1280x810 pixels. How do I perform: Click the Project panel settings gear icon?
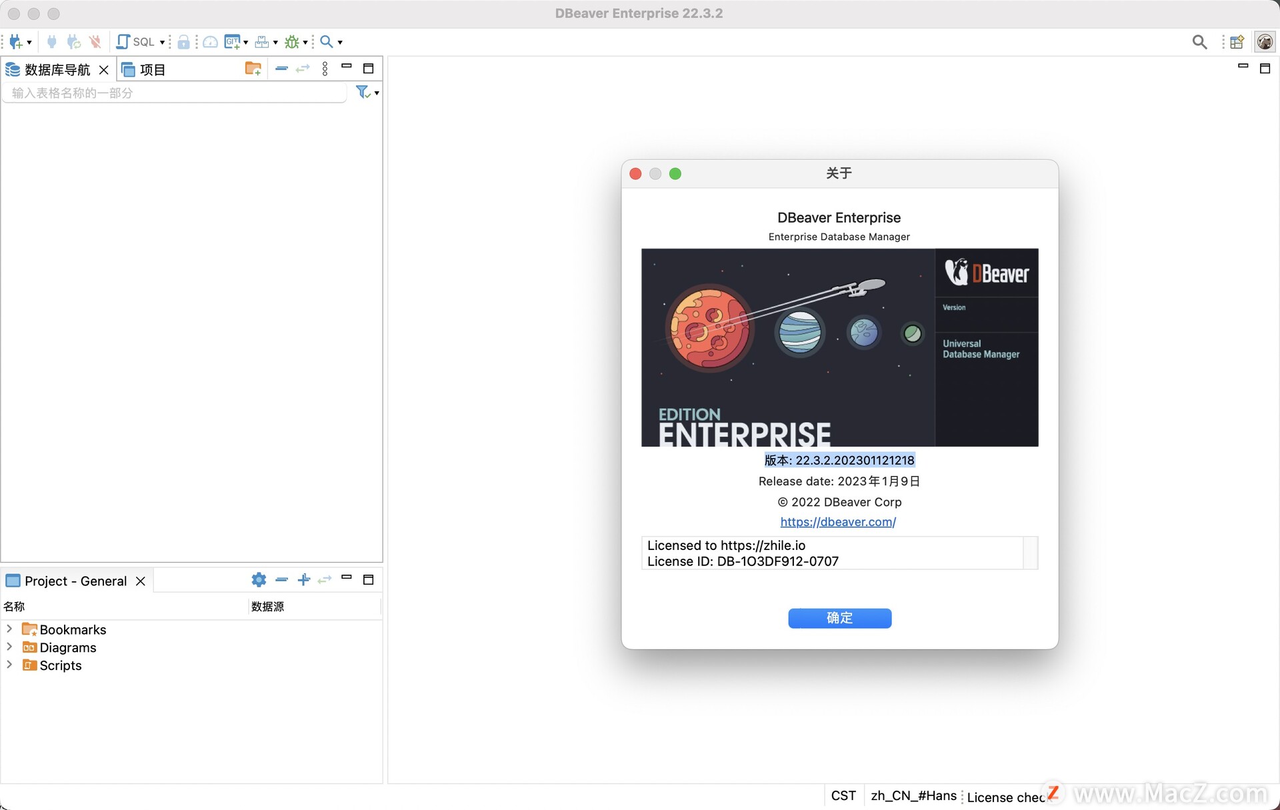(259, 580)
